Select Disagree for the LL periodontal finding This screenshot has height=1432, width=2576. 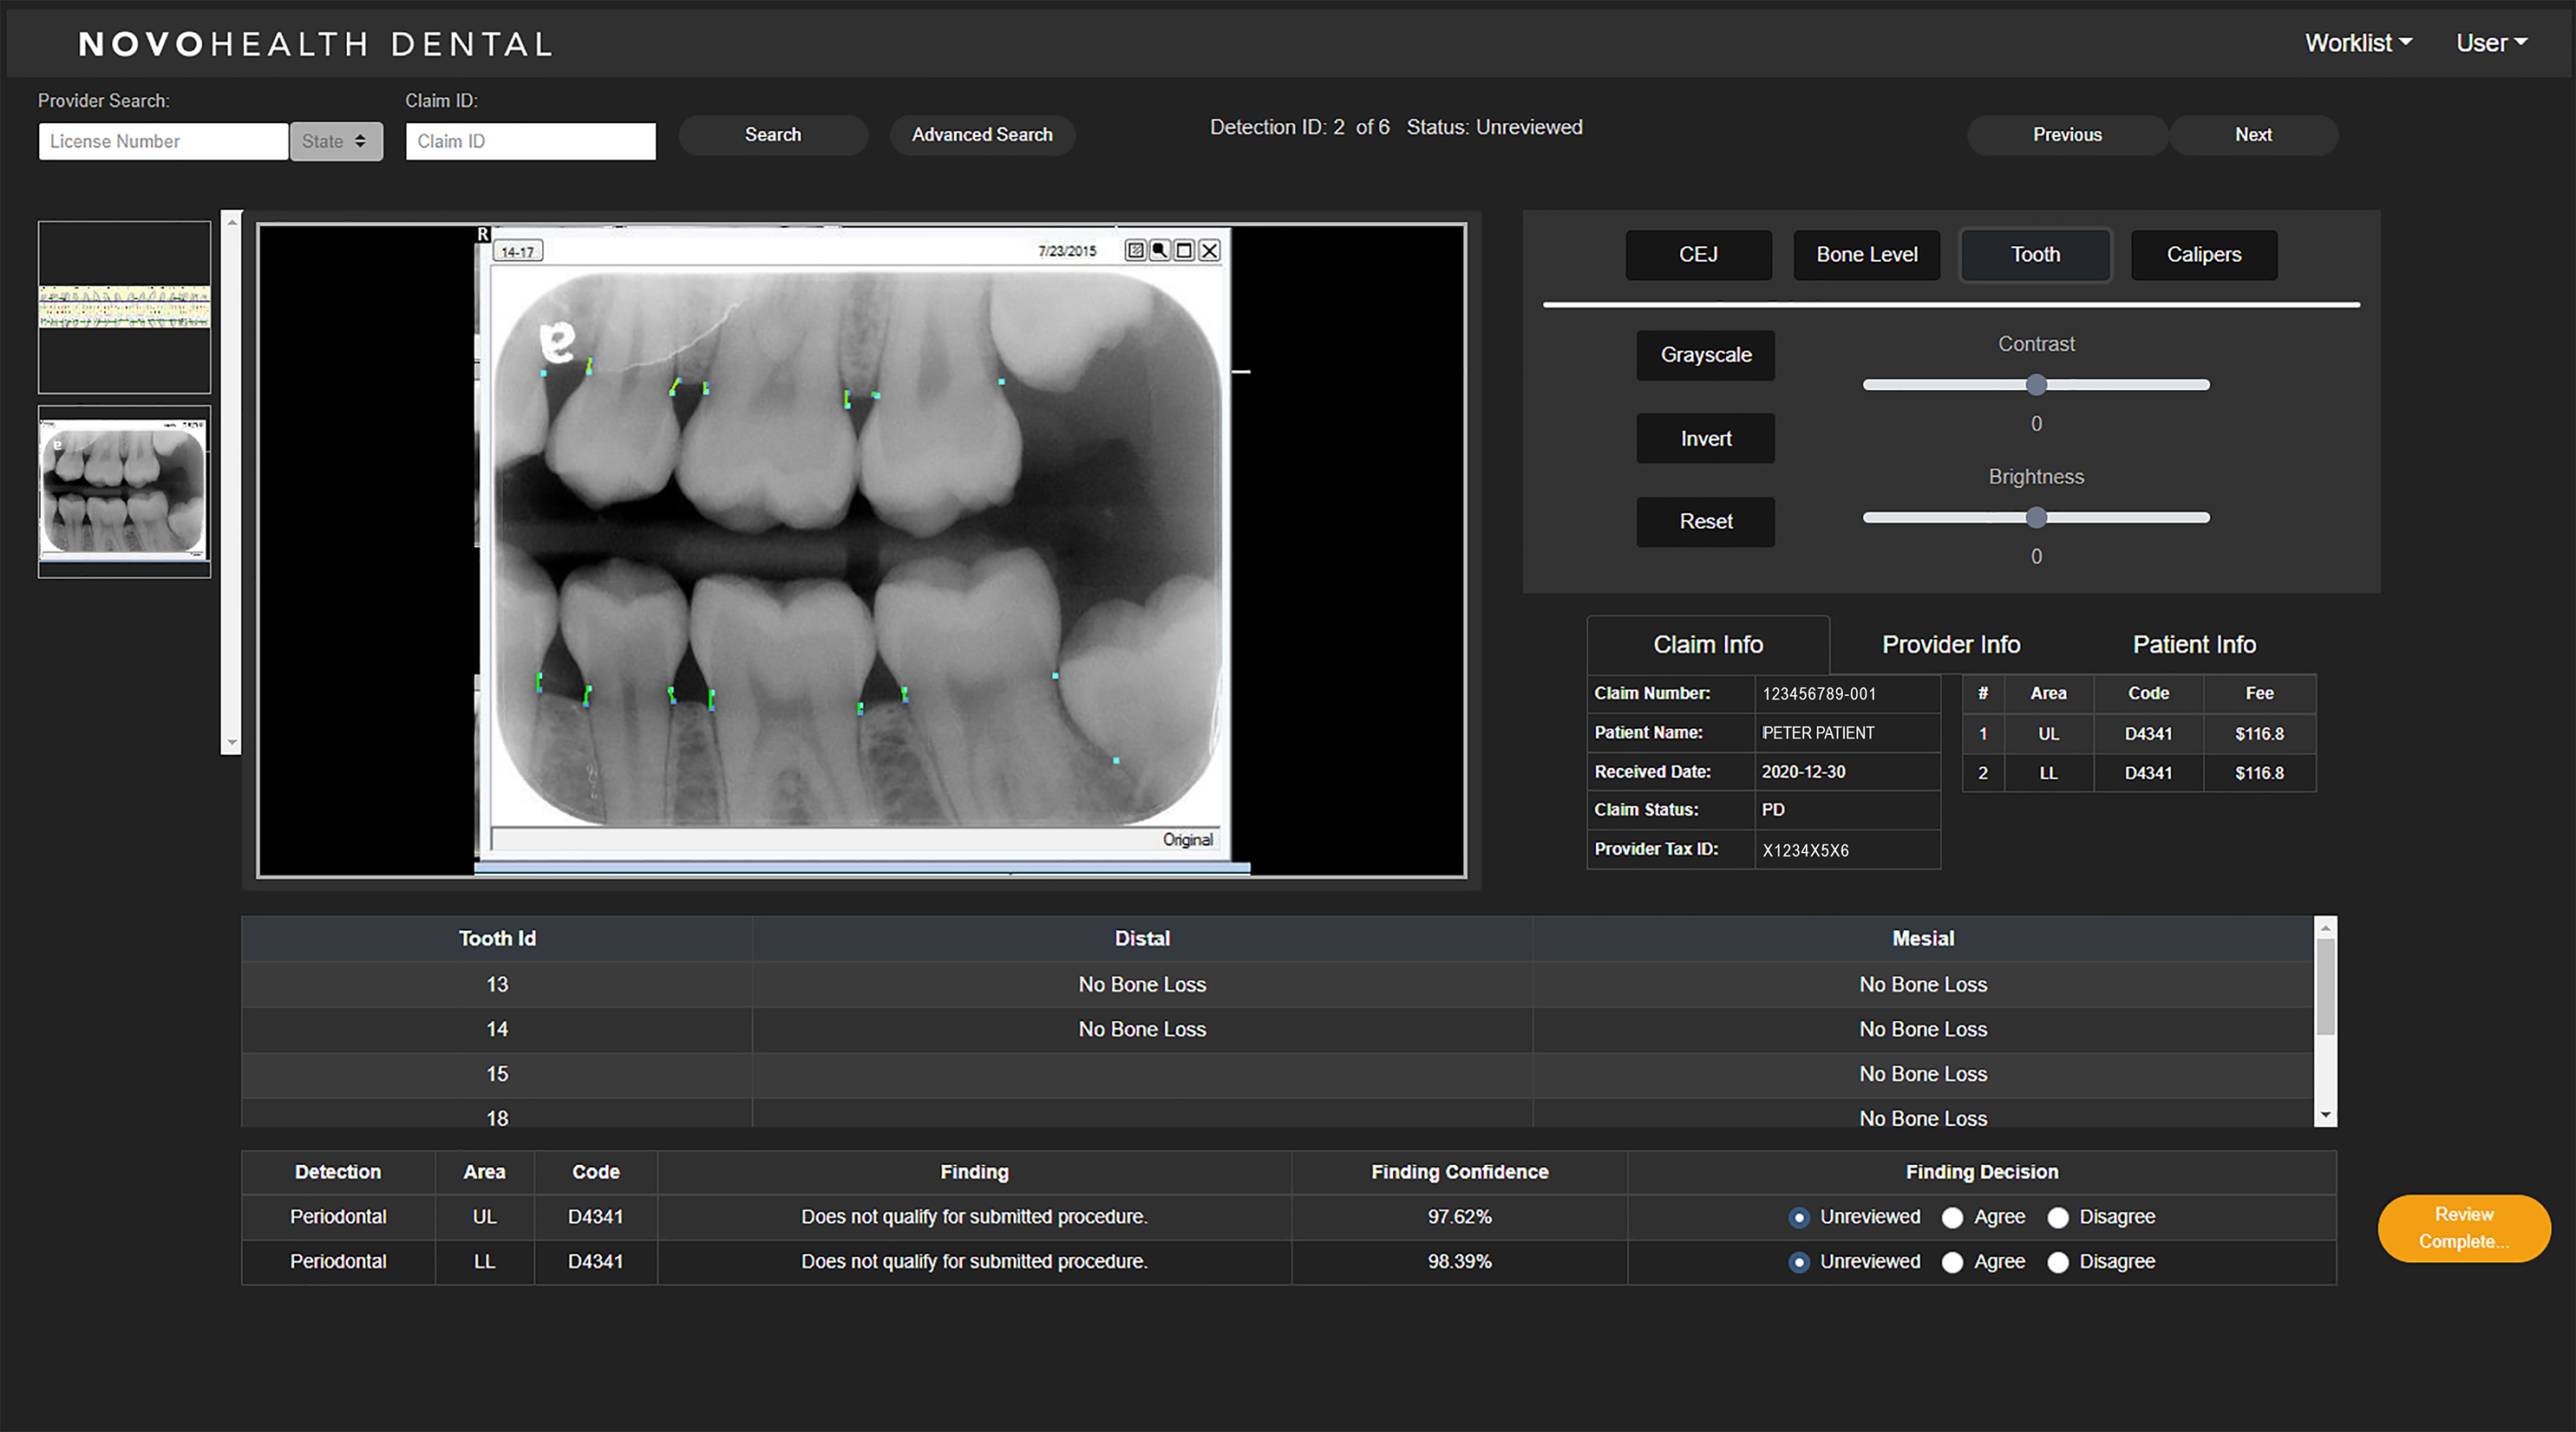point(2058,1262)
